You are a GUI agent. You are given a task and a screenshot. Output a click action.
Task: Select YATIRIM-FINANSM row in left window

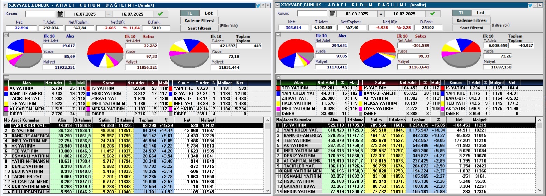pyautogui.click(x=133, y=161)
